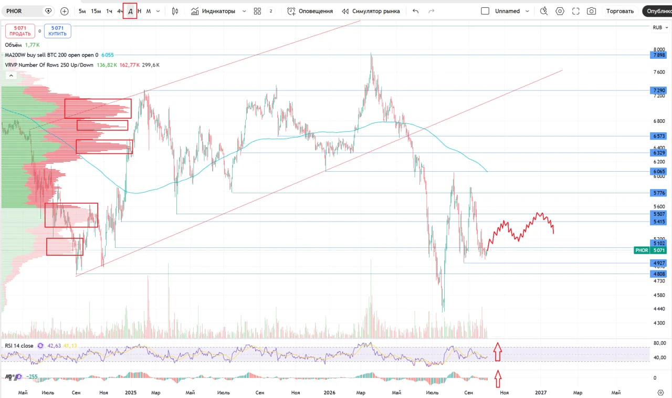Click the 2026 label on time axis
The width and height of the screenshot is (672, 398).
point(329,392)
